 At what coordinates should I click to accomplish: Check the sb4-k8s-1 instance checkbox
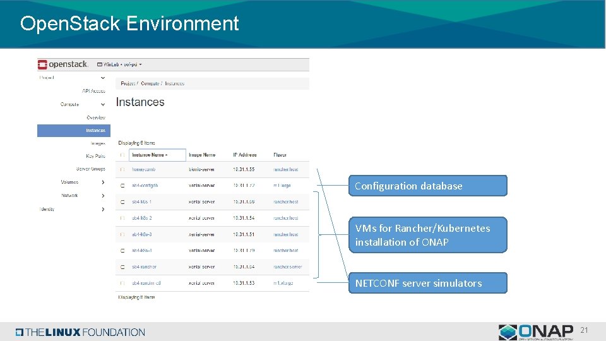(x=122, y=202)
